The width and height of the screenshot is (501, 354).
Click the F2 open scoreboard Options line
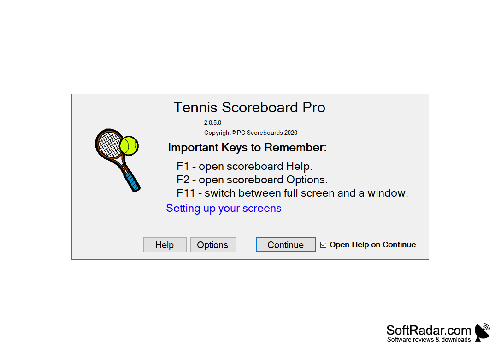pos(252,180)
